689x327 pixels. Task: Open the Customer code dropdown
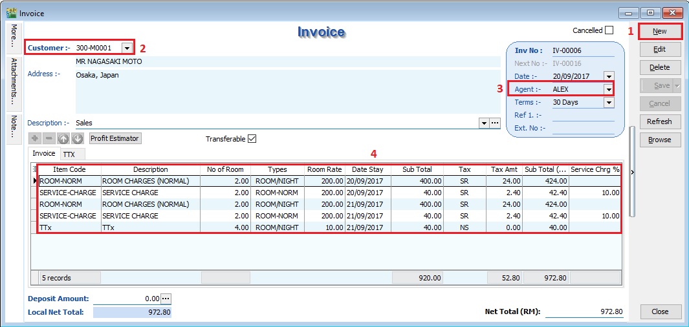tap(127, 48)
